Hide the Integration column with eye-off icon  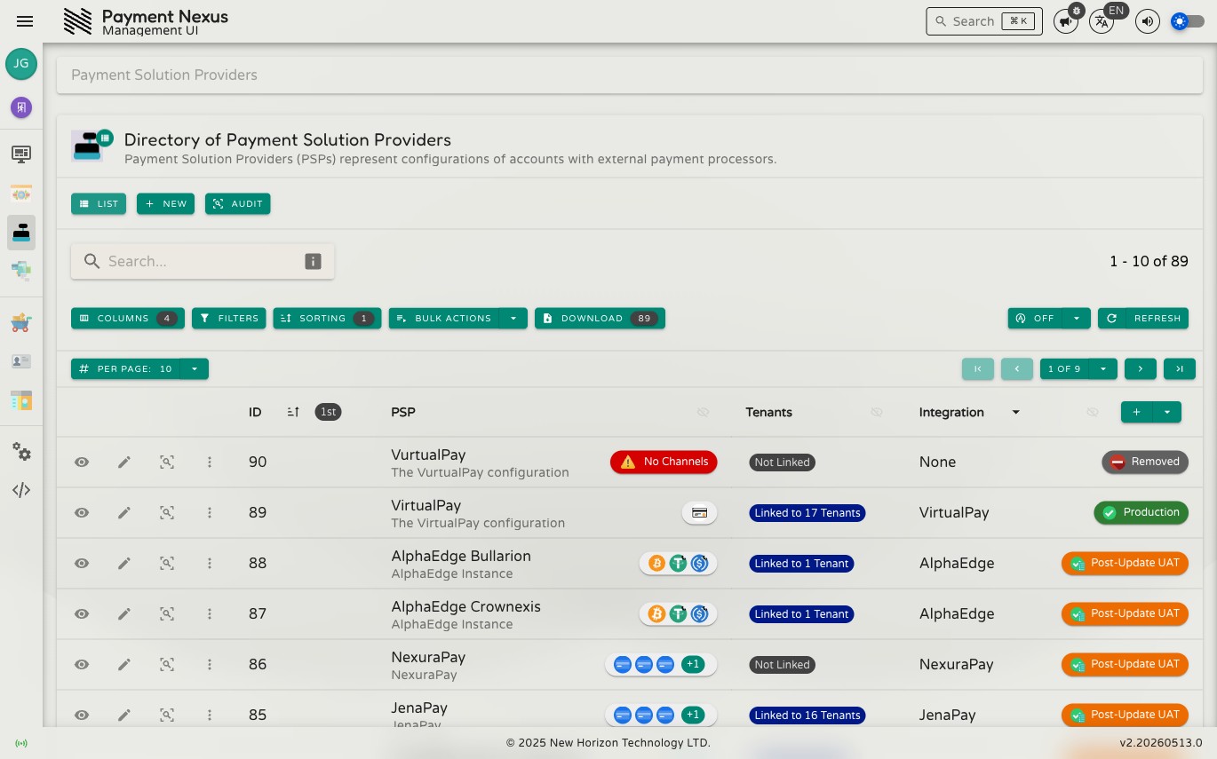click(x=1093, y=412)
